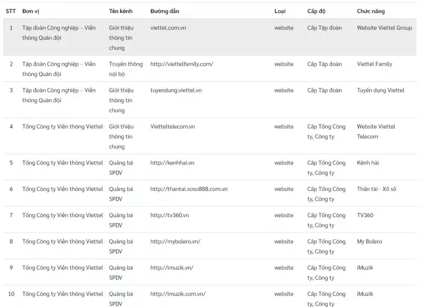Click the tuyendung.viettel.vn URL
This screenshot has height=307, width=421.
click(x=176, y=90)
